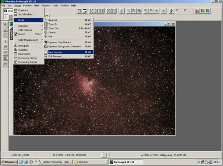Viewport: 223px width, 166px height.
Task: Open the Window menu
Action: [65, 5]
